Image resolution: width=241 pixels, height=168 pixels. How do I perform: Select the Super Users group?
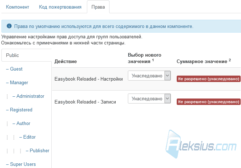[21, 164]
